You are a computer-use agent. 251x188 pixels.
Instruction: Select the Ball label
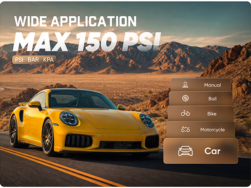click(213, 99)
